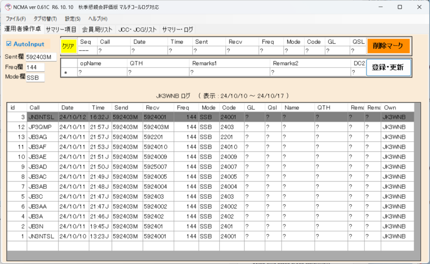
Task: Open the JCC・JCGリスト tab
Action: (x=137, y=29)
